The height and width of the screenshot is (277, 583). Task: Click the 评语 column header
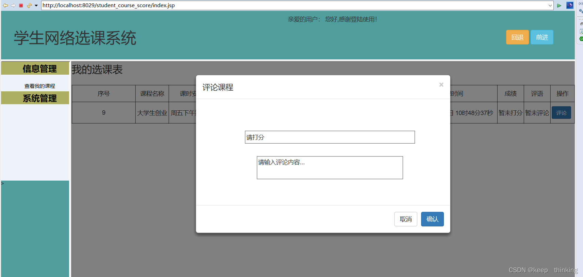537,94
